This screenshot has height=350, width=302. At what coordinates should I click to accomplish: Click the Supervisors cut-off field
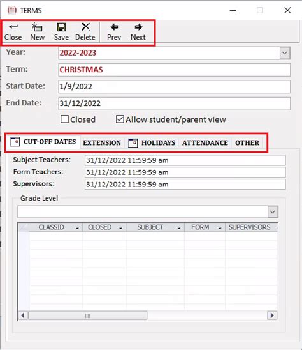coord(185,185)
